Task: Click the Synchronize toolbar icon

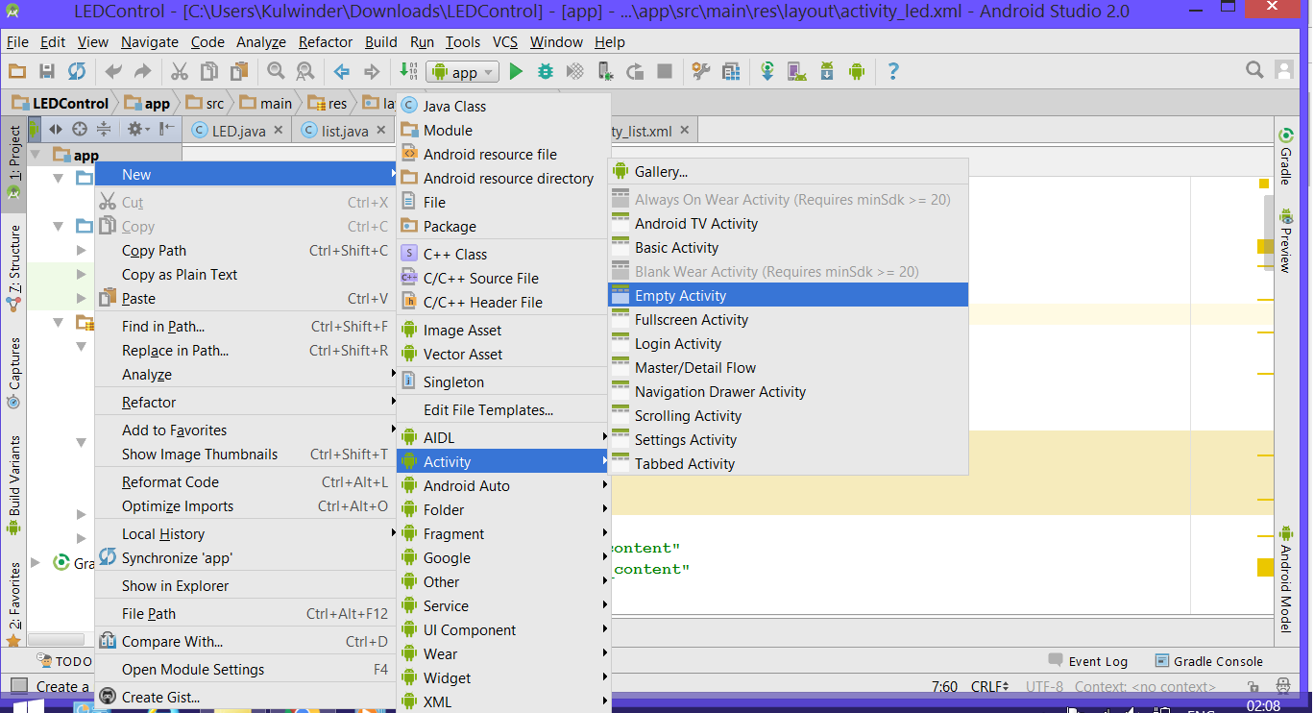Action: (77, 71)
